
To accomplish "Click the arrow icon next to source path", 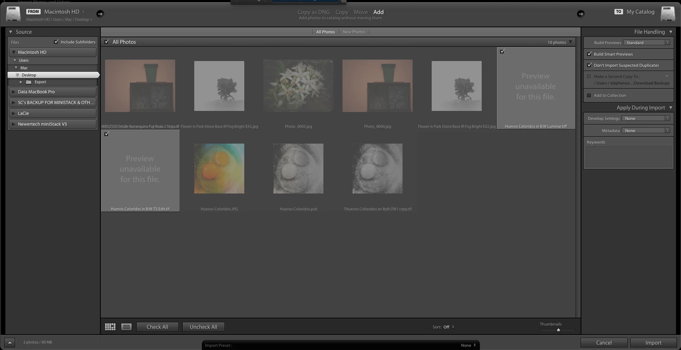I will (x=100, y=14).
